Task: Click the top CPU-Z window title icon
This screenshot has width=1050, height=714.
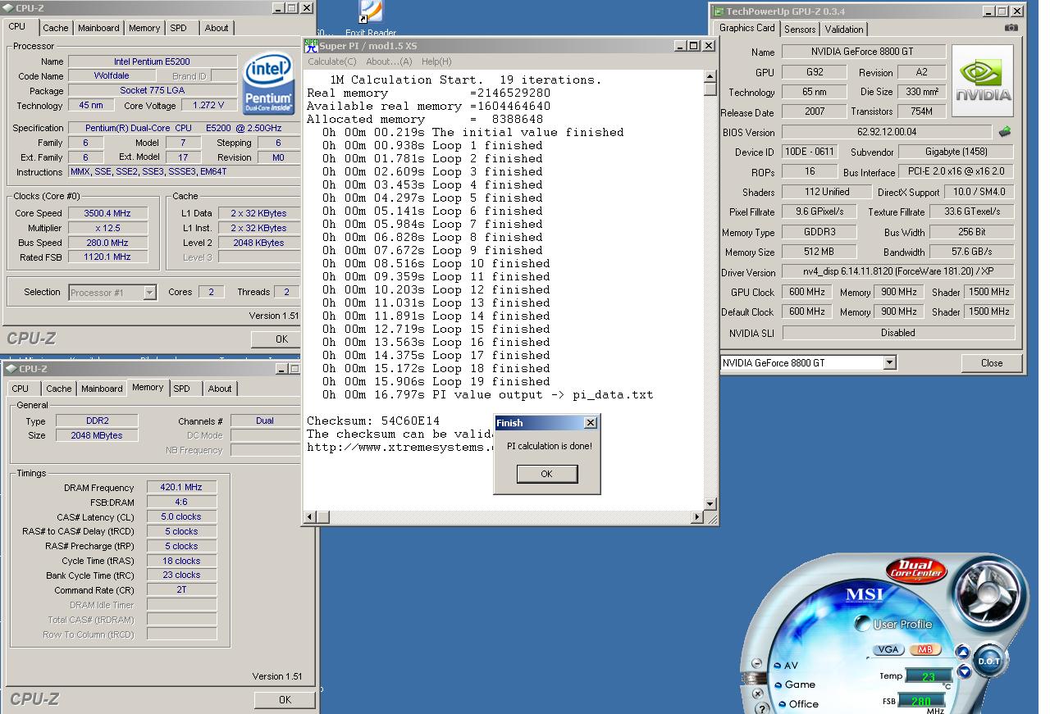Action: 9,7
